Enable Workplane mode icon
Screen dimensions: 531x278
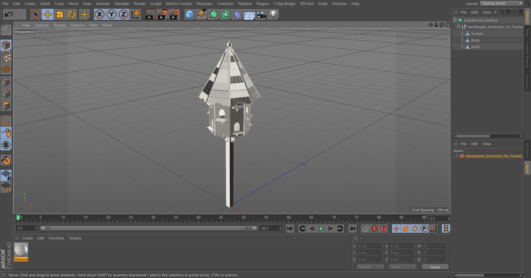[6, 69]
